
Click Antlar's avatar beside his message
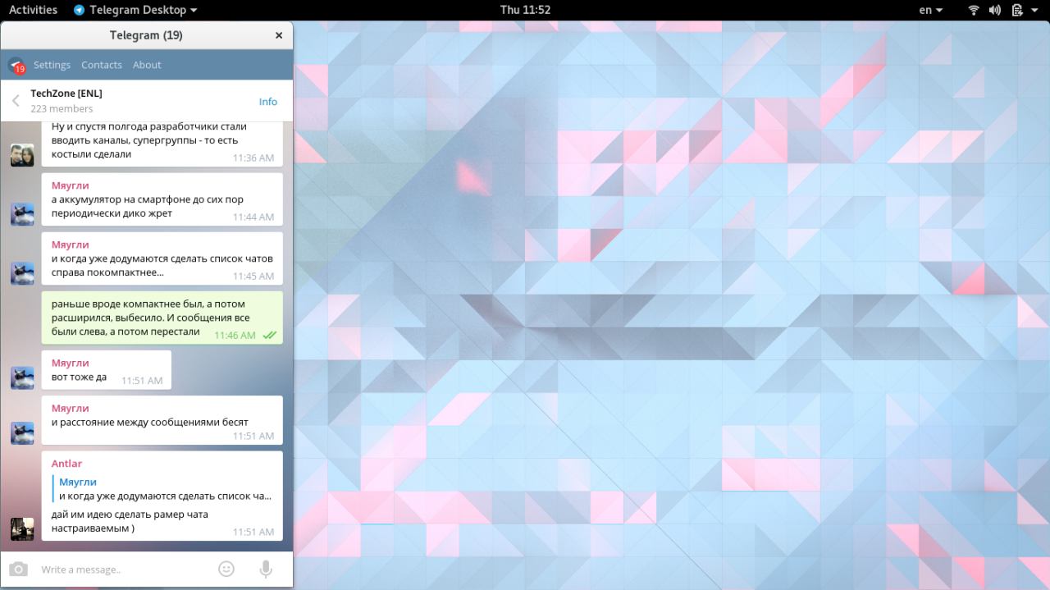(x=22, y=528)
